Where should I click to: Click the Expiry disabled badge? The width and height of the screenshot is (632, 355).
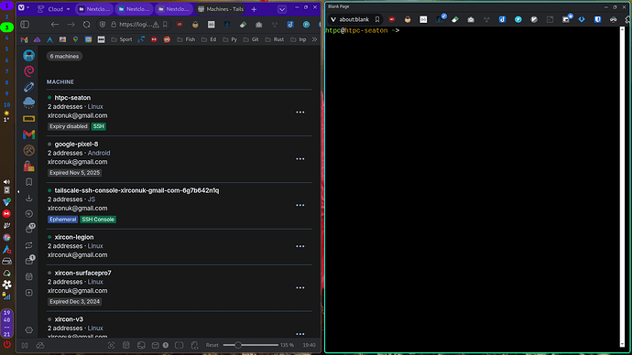click(68, 126)
